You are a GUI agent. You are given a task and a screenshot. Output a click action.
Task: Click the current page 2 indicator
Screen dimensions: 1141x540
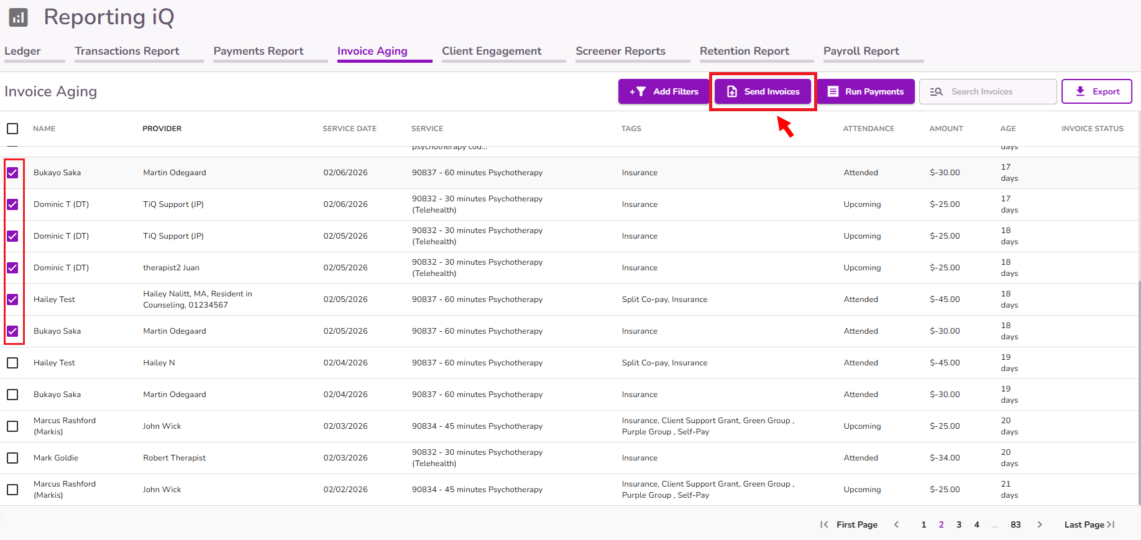942,524
